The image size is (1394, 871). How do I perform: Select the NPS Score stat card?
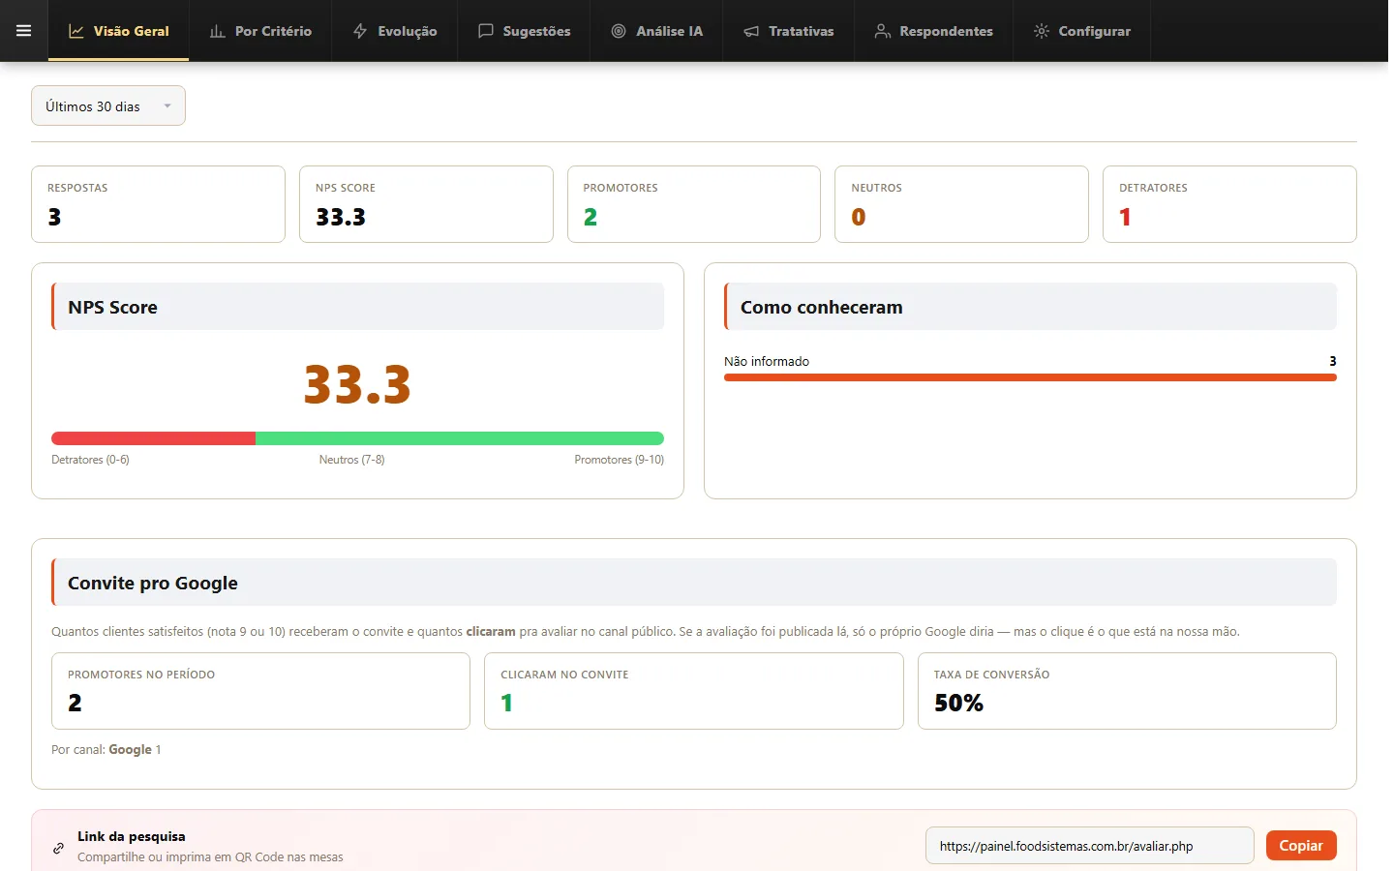point(426,204)
